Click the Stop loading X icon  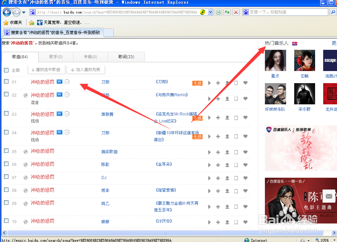[236, 12]
